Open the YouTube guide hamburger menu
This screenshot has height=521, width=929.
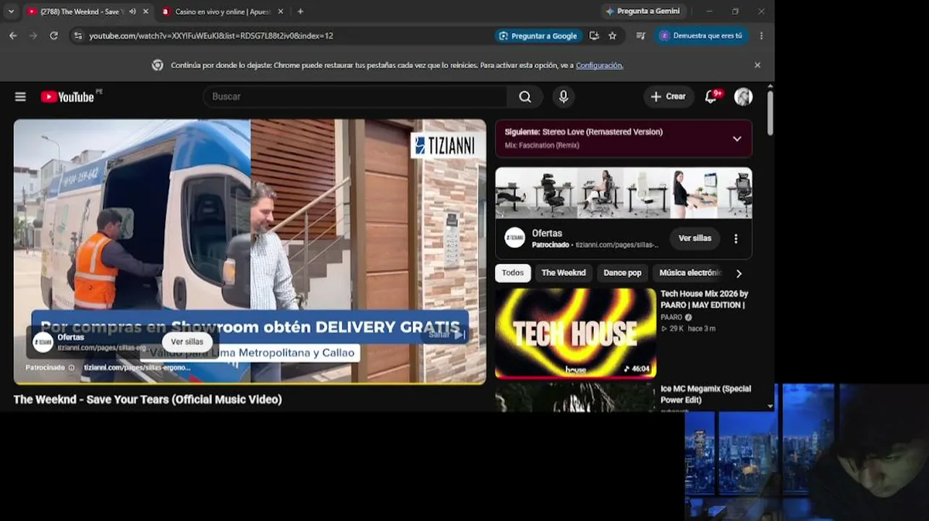point(20,97)
